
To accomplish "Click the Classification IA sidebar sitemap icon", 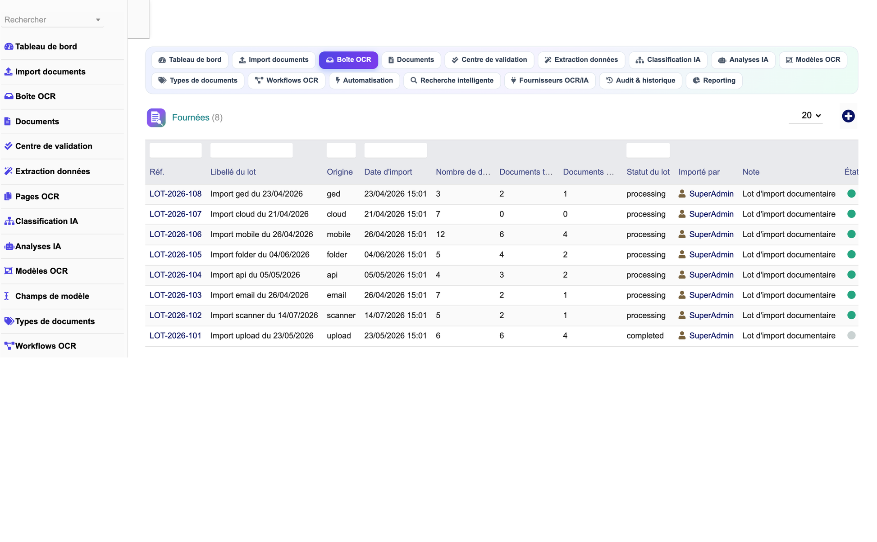I will (x=9, y=221).
